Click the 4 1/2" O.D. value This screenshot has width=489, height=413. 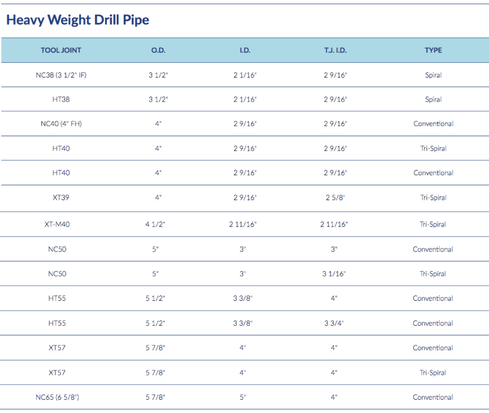click(155, 224)
